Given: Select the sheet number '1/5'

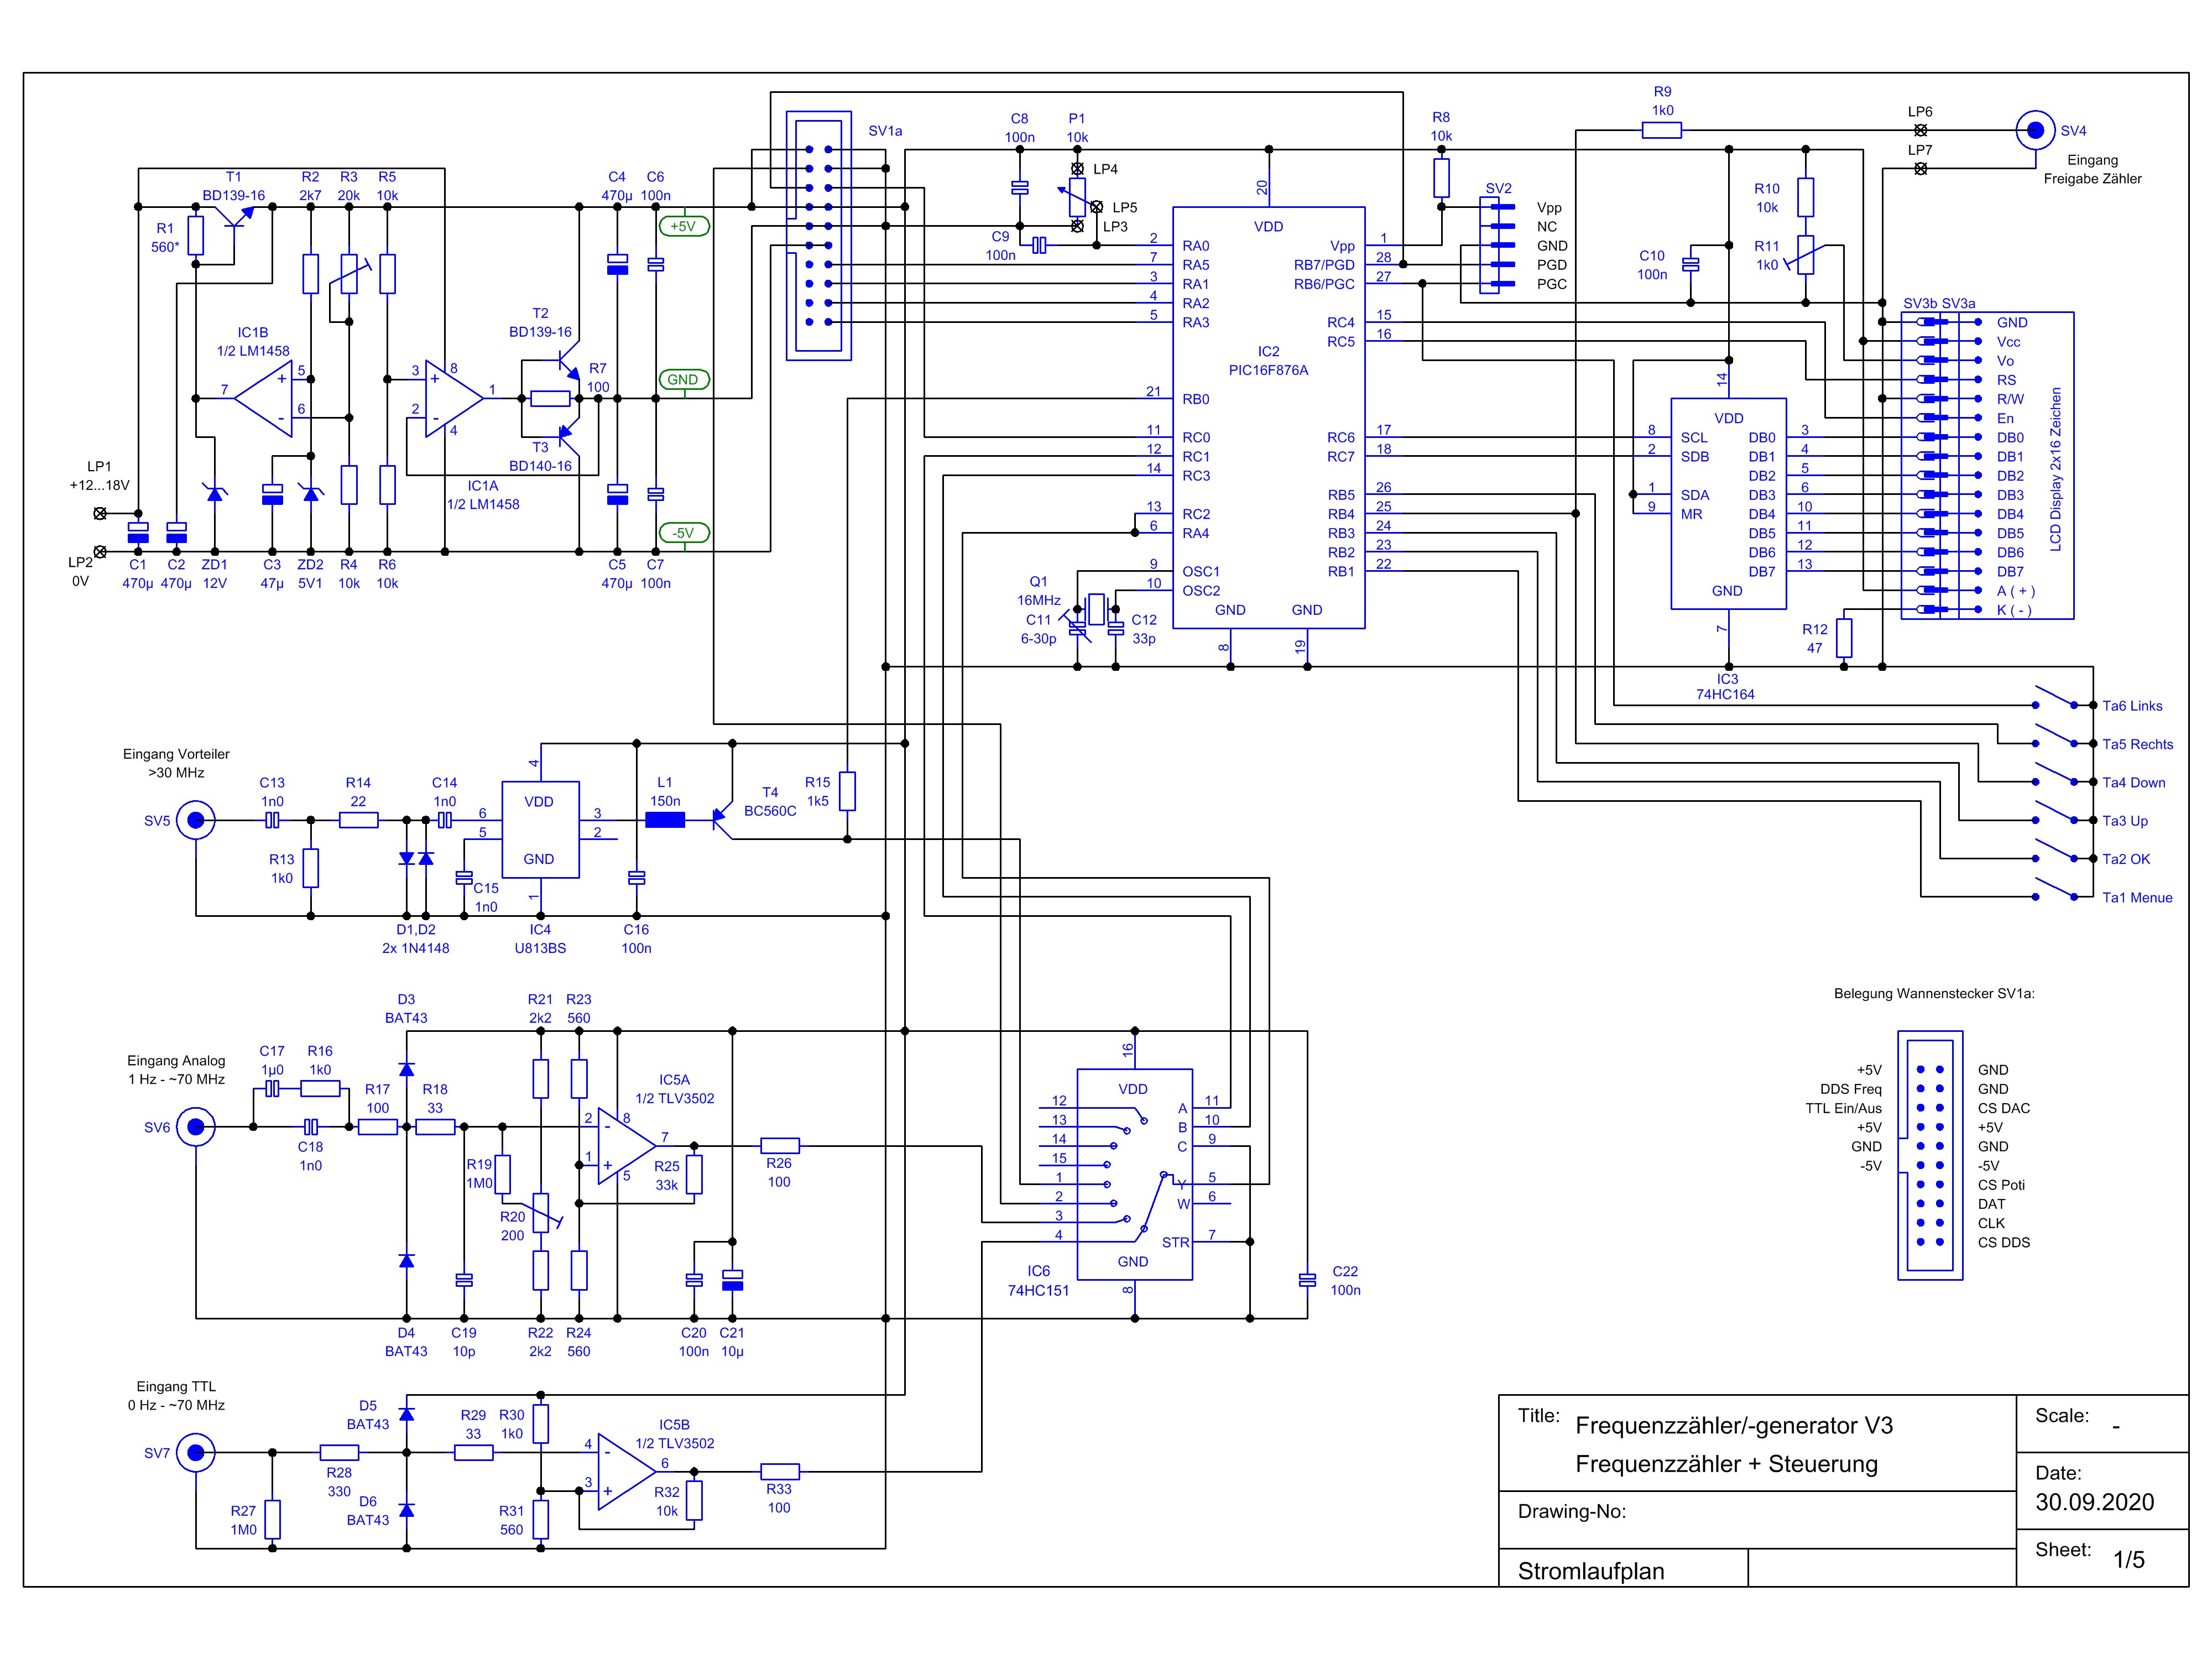Looking at the screenshot, I should click(x=2128, y=1560).
